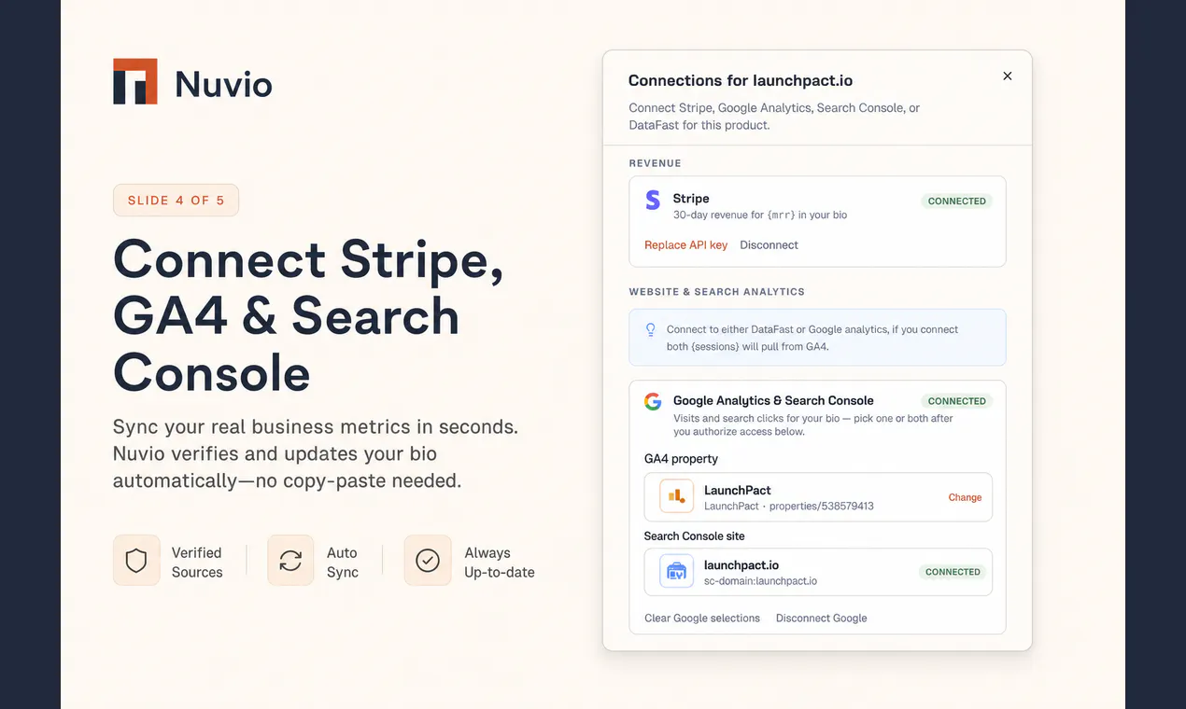Click the Stripe logo icon

[x=653, y=201]
